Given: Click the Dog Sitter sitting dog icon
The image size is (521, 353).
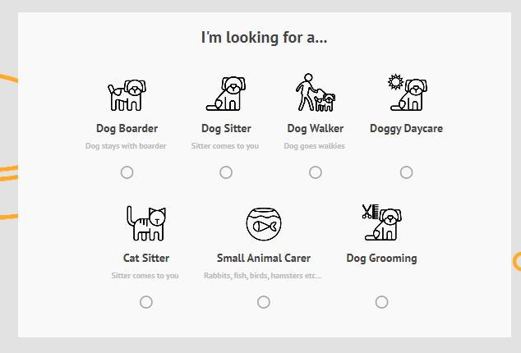Looking at the screenshot, I should 226,94.
